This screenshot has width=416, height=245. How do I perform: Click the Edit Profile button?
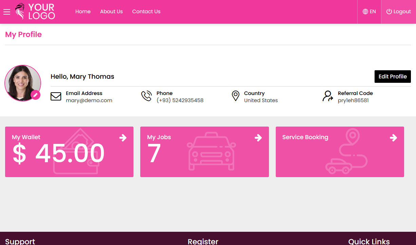(x=393, y=76)
